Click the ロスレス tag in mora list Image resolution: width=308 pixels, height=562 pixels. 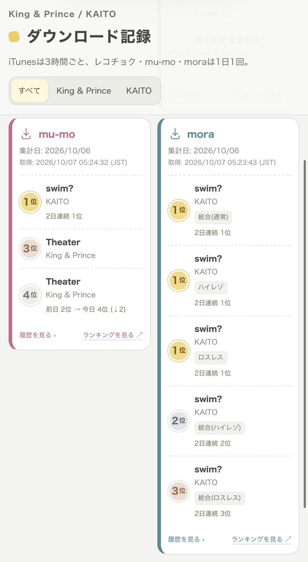[x=211, y=358]
